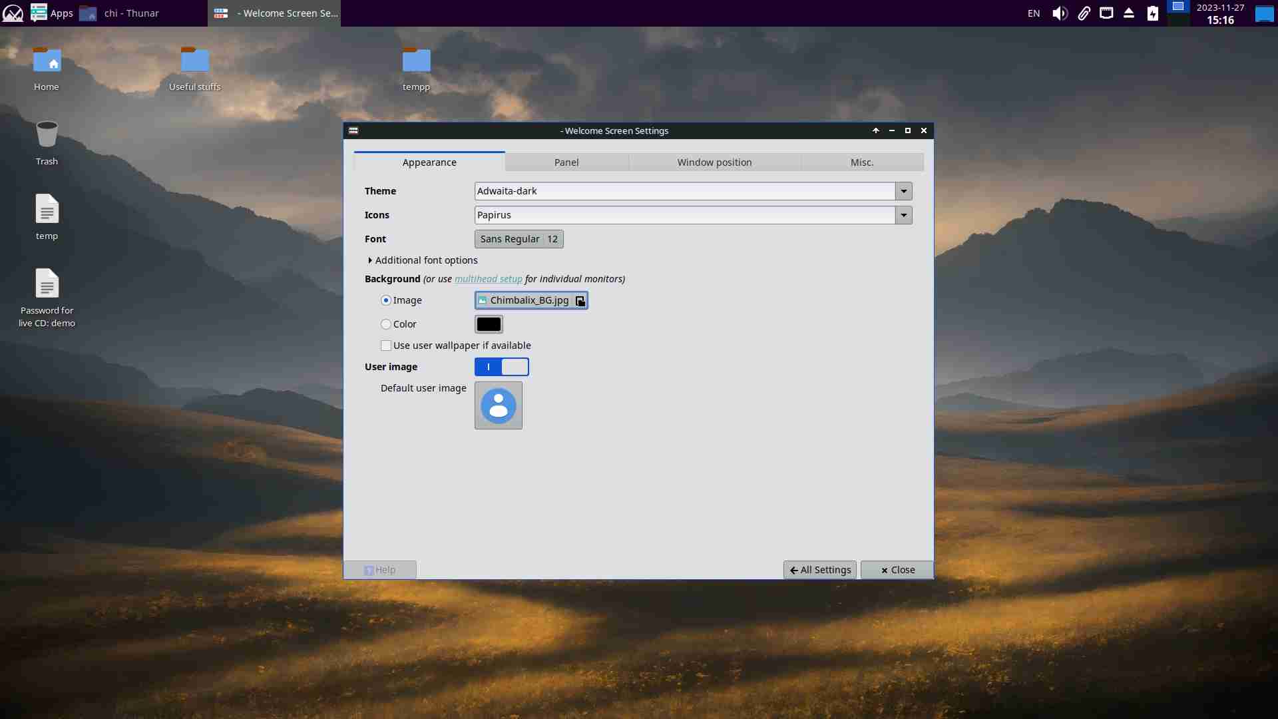The image size is (1278, 719).
Task: Enable Use user wallpaper if available
Action: (386, 346)
